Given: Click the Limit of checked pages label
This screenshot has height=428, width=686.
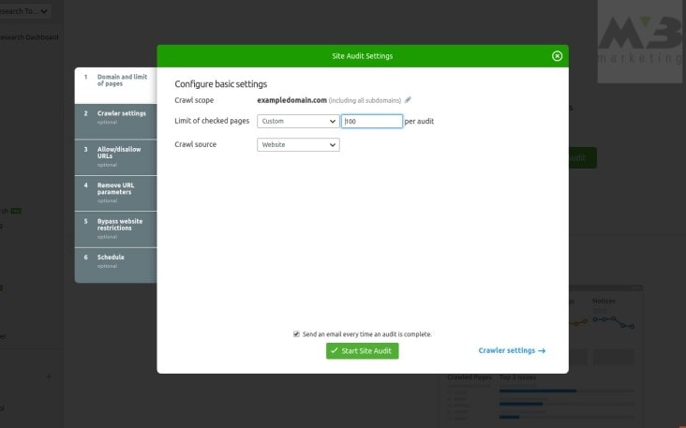Looking at the screenshot, I should tap(212, 121).
